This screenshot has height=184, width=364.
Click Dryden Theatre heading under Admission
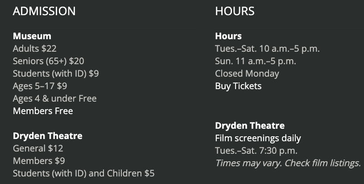point(48,136)
